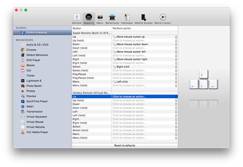The height and width of the screenshot is (167, 243).
Task: Open stepper for Hotkey Remote Menu (held) row
Action: (x=176, y=138)
